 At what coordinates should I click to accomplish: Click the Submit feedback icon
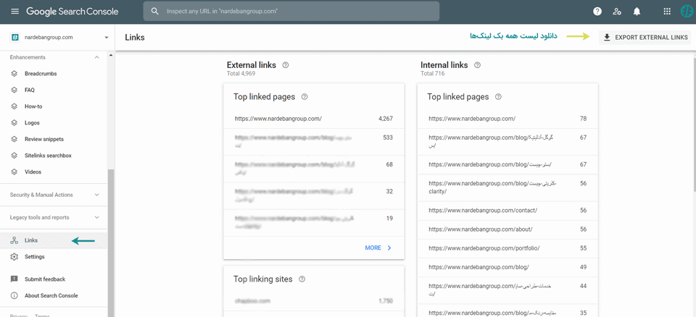[14, 279]
